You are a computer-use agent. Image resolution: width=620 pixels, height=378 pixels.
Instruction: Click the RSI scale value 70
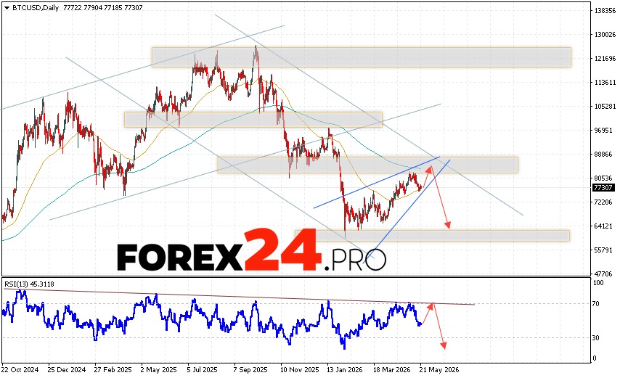(596, 304)
